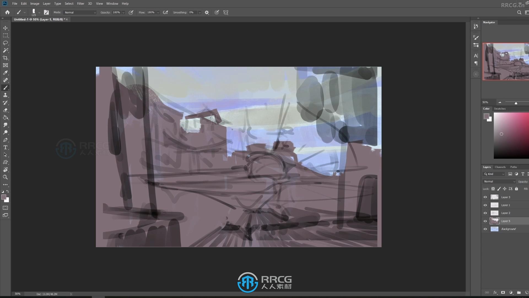Create a new group folder button
Screen dimensions: 529x298
click(519, 292)
